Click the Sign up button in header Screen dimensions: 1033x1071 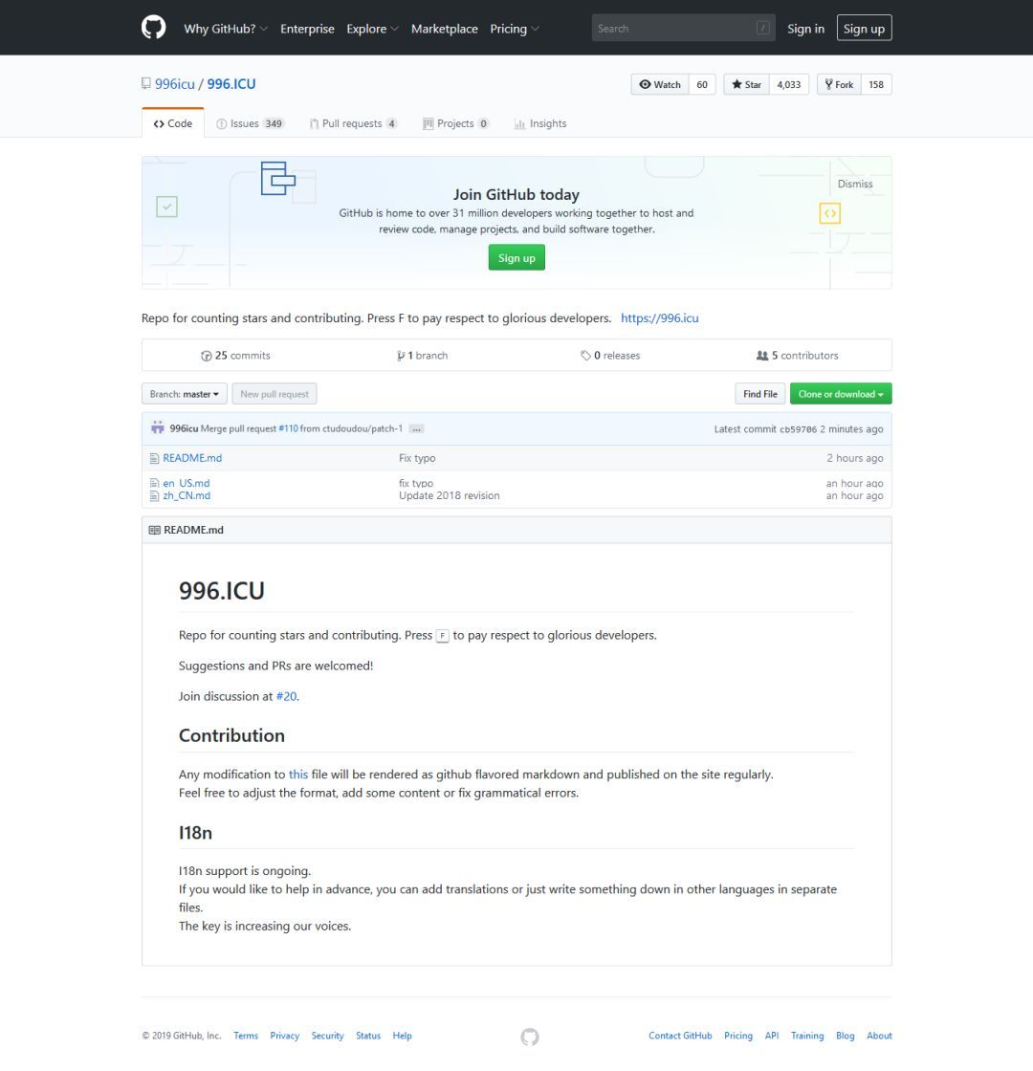coord(864,28)
